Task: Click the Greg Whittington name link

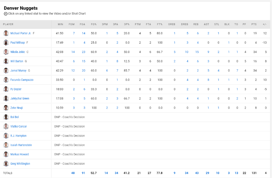Action: point(20,163)
